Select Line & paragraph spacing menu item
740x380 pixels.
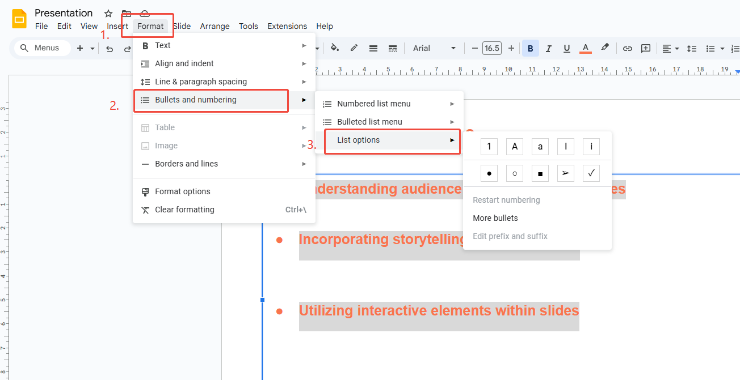pyautogui.click(x=201, y=82)
